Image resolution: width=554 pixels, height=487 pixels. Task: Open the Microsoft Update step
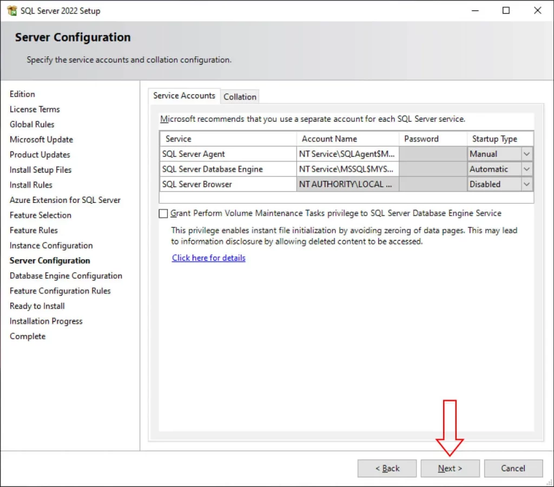(x=41, y=139)
